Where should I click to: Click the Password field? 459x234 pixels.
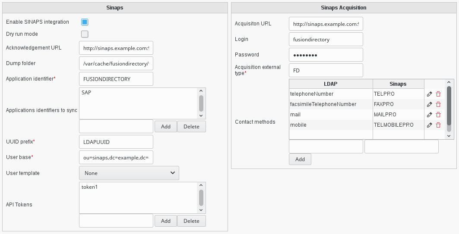pyautogui.click(x=326, y=55)
